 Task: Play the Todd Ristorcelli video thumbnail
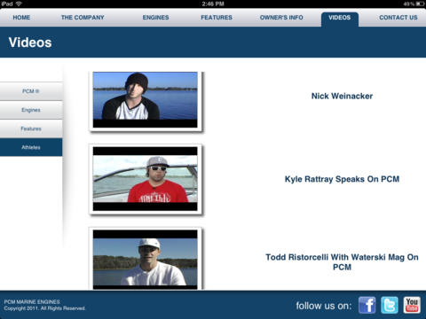(146, 260)
